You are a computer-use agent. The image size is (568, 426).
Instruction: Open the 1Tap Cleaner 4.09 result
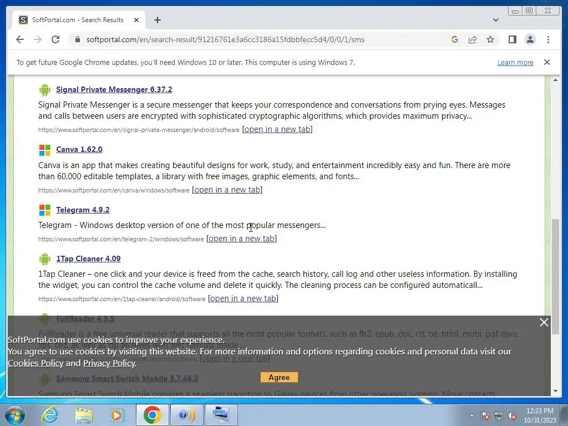tap(88, 258)
